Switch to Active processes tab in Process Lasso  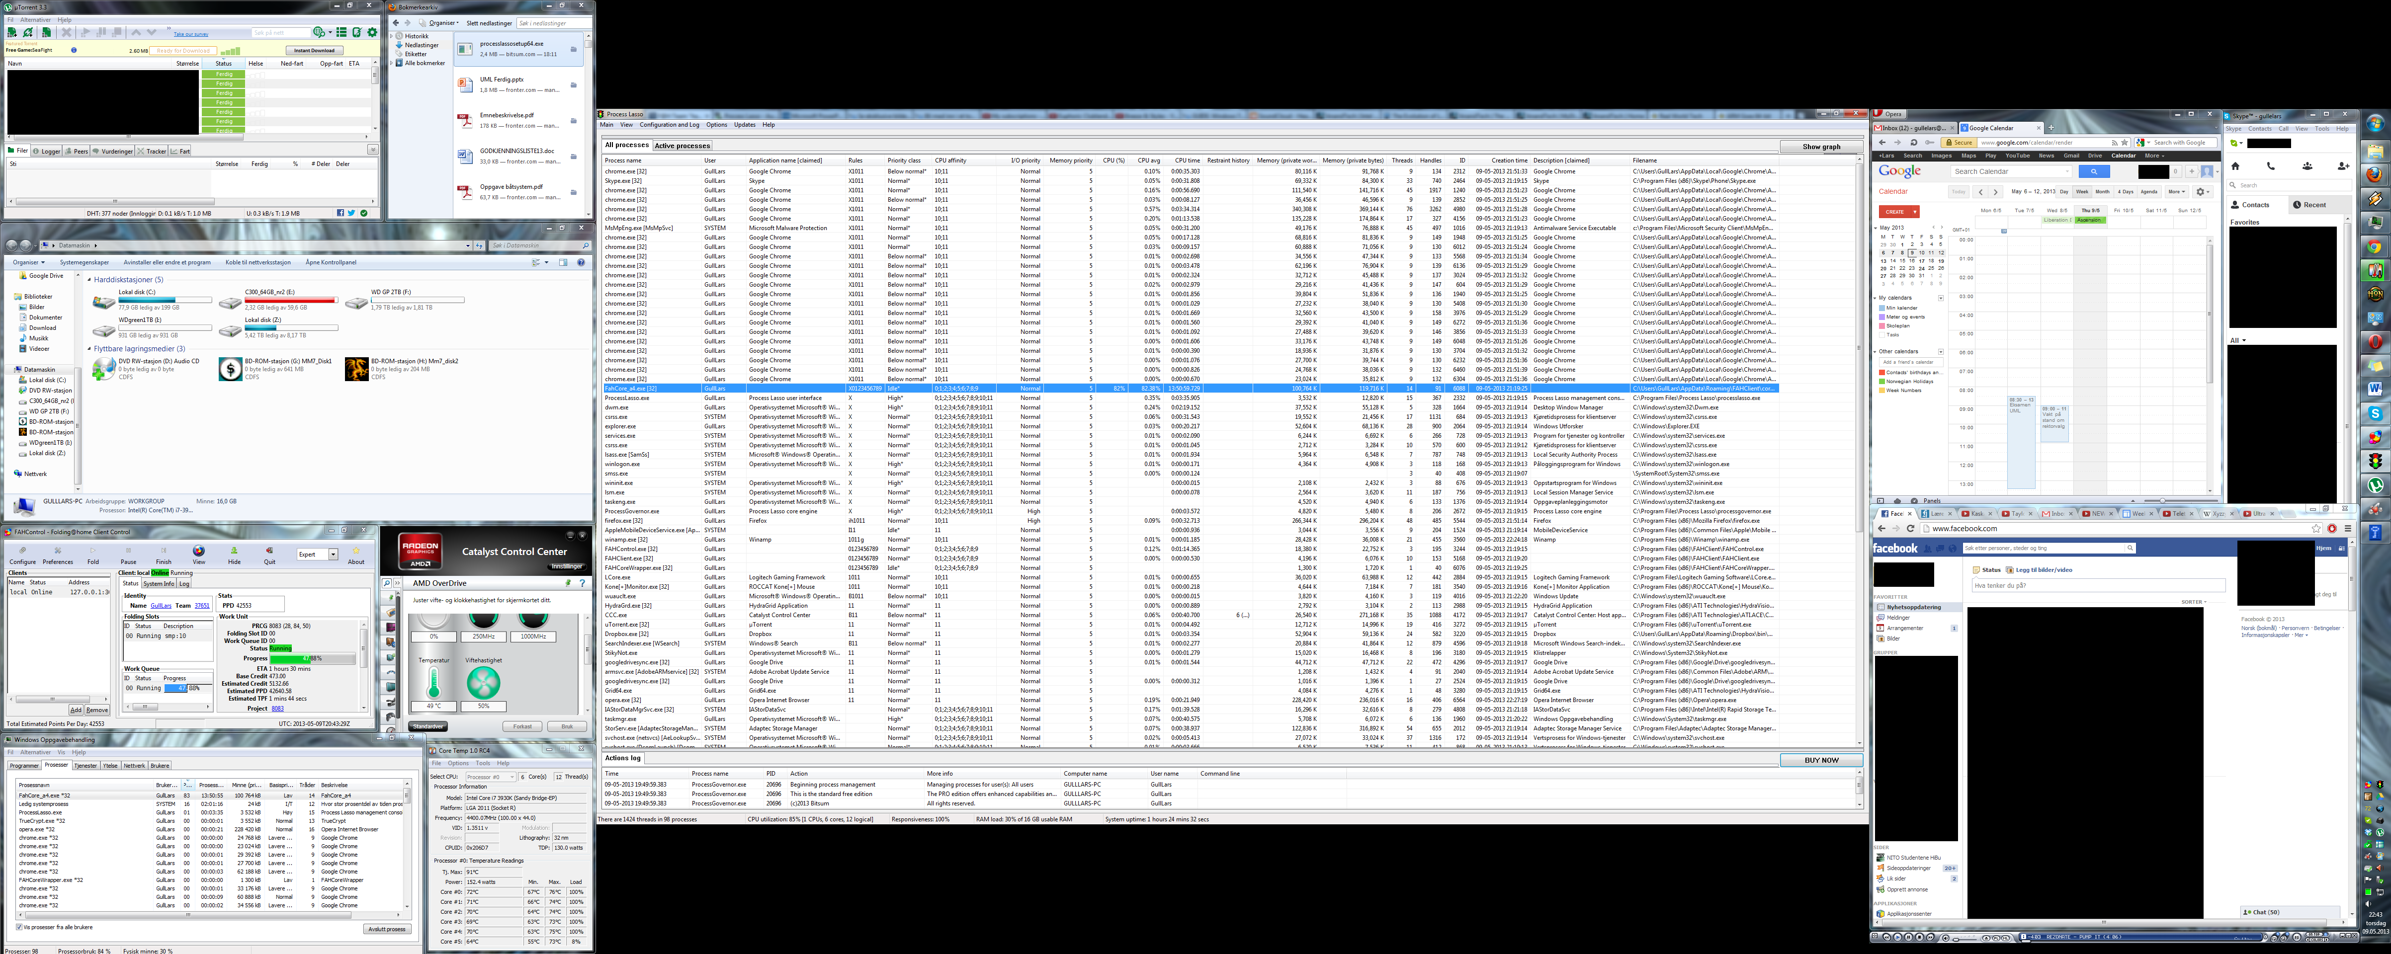coord(682,146)
